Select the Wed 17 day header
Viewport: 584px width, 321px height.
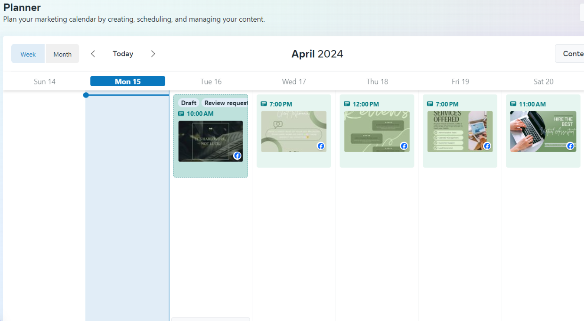click(294, 81)
